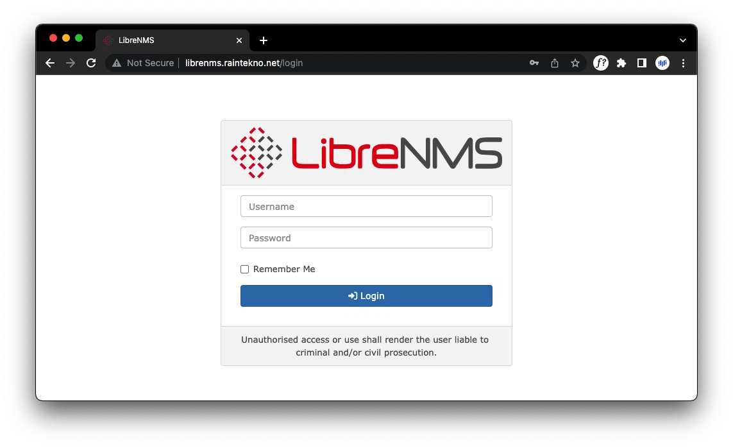The width and height of the screenshot is (733, 448).
Task: Toggle the browser side panel
Action: coord(641,63)
